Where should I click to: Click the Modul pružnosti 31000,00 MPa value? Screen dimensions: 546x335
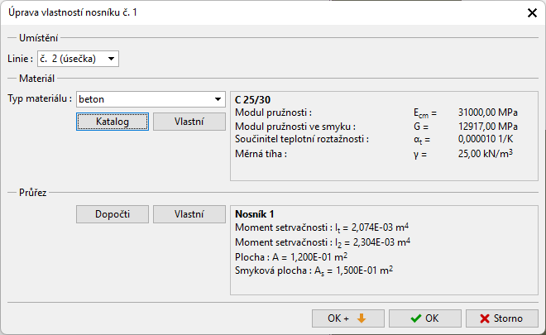(x=486, y=113)
